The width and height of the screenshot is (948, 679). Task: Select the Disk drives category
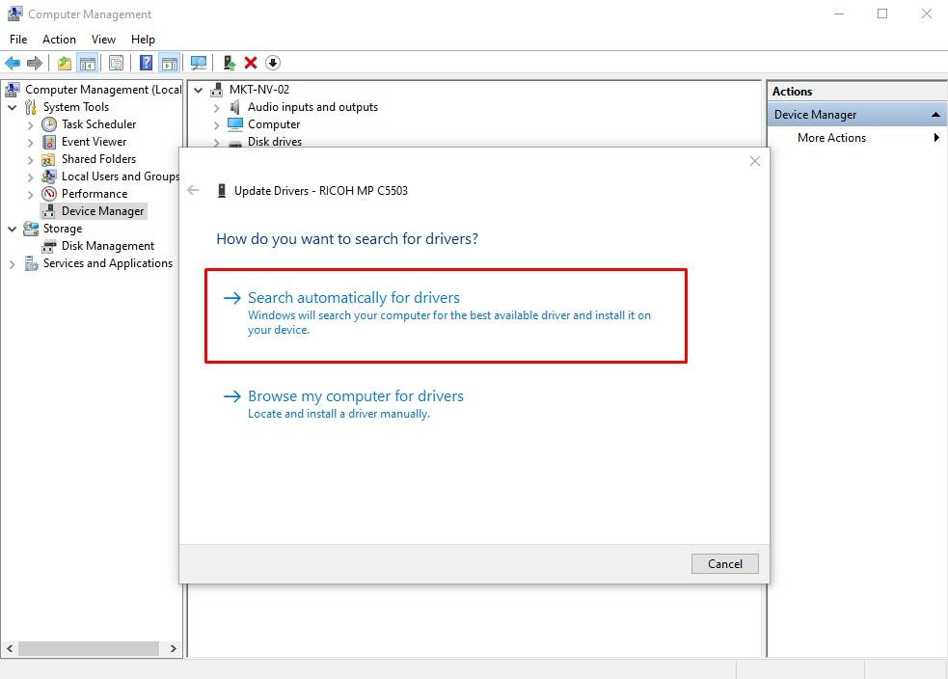coord(275,142)
